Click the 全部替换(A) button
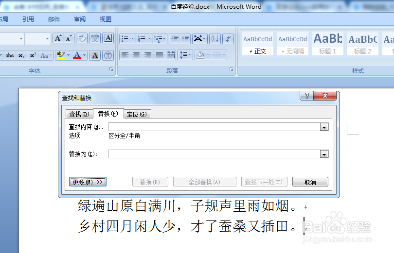The height and width of the screenshot is (253, 394). (204, 182)
